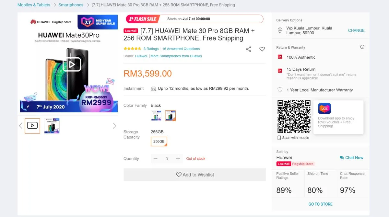Open Smartphones breadcrumb category
Screen dimensions: 389x217
click(x=71, y=5)
